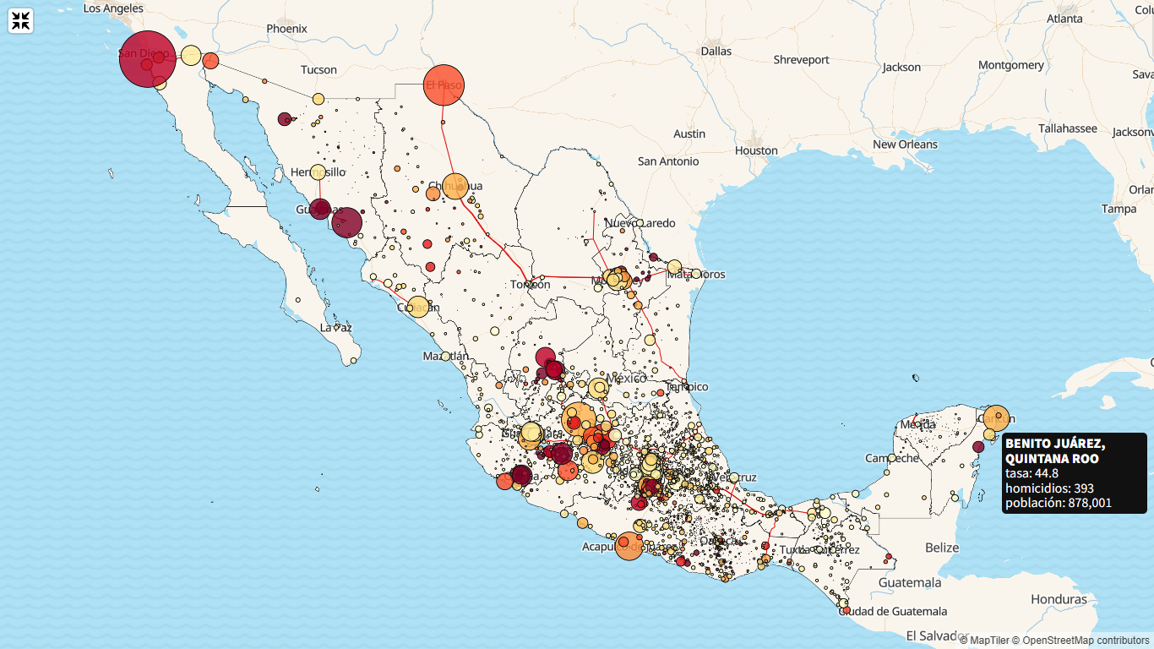Viewport: 1154px width, 649px height.
Task: Select the orange bubble over Chihuahua
Action: point(455,186)
